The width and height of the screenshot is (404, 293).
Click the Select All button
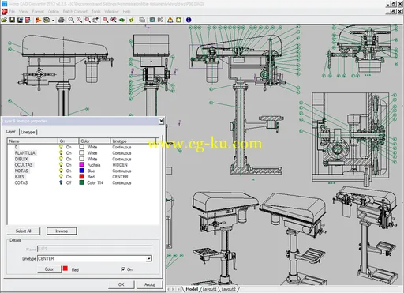tap(23, 231)
